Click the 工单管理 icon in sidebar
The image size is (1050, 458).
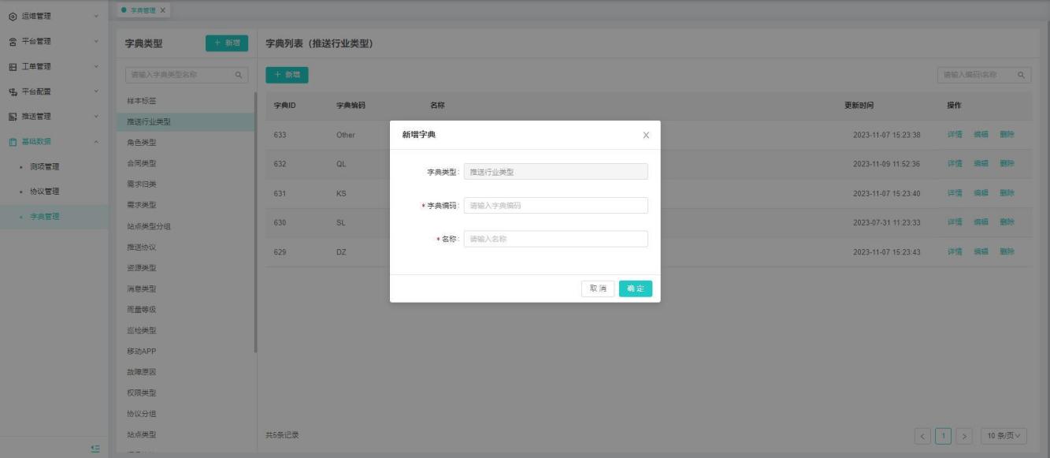pyautogui.click(x=13, y=66)
